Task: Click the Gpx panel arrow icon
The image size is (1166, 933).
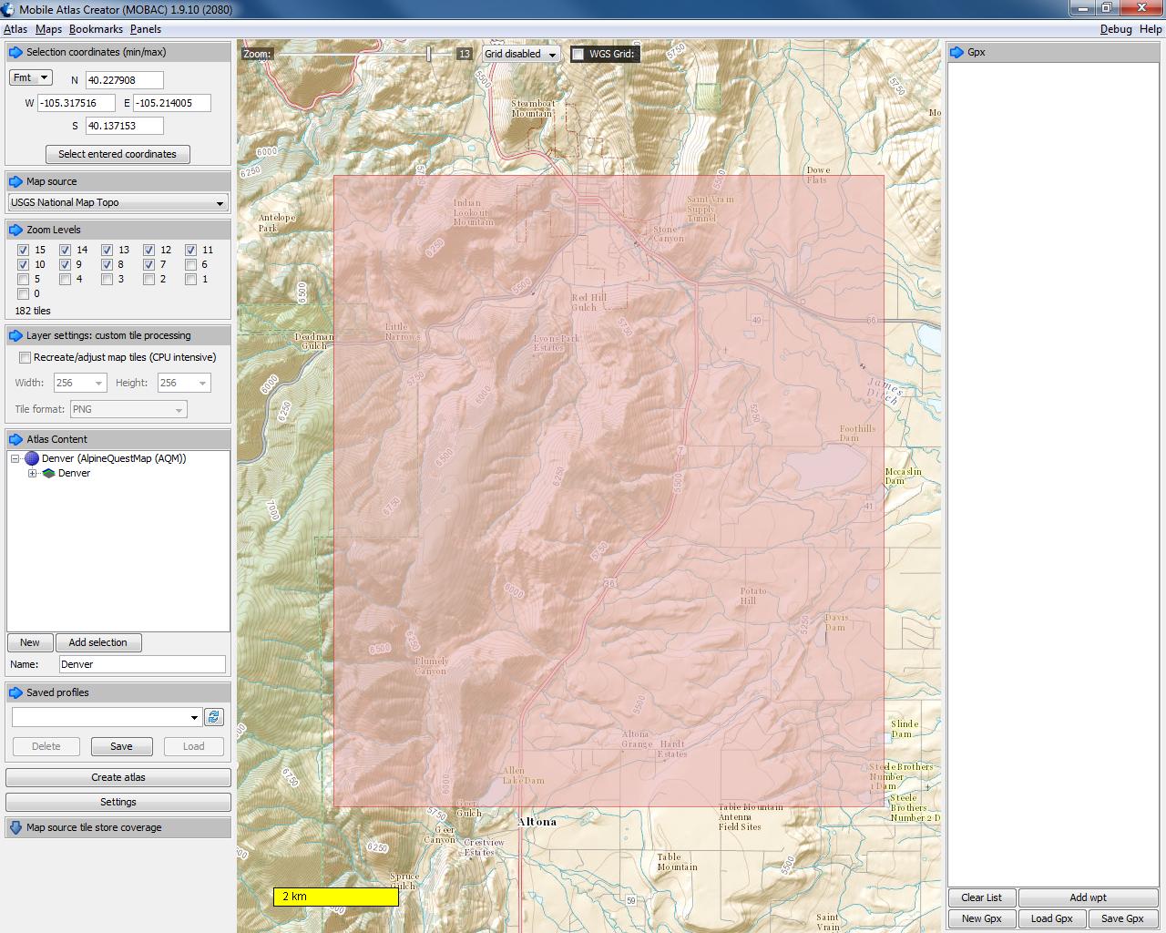Action: [x=956, y=52]
